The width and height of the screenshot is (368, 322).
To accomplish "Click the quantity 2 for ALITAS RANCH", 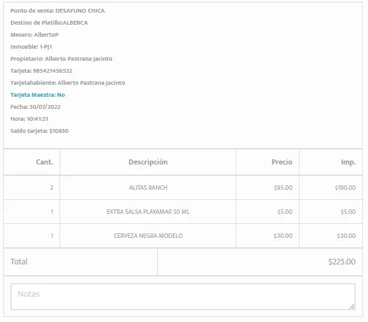I will 51,188.
